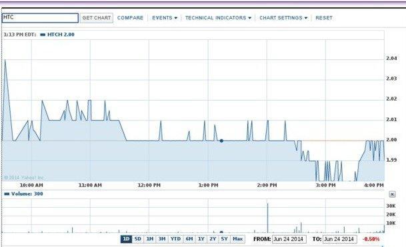
Task: Expand the EVENTS dropdown menu
Action: pyautogui.click(x=165, y=18)
